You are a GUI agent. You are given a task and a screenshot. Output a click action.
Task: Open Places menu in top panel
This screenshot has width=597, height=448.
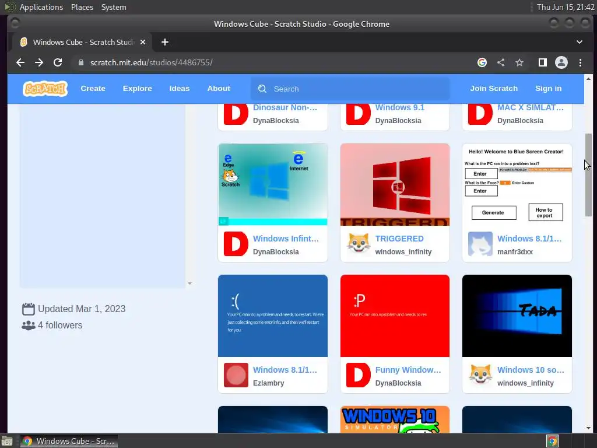pyautogui.click(x=82, y=7)
